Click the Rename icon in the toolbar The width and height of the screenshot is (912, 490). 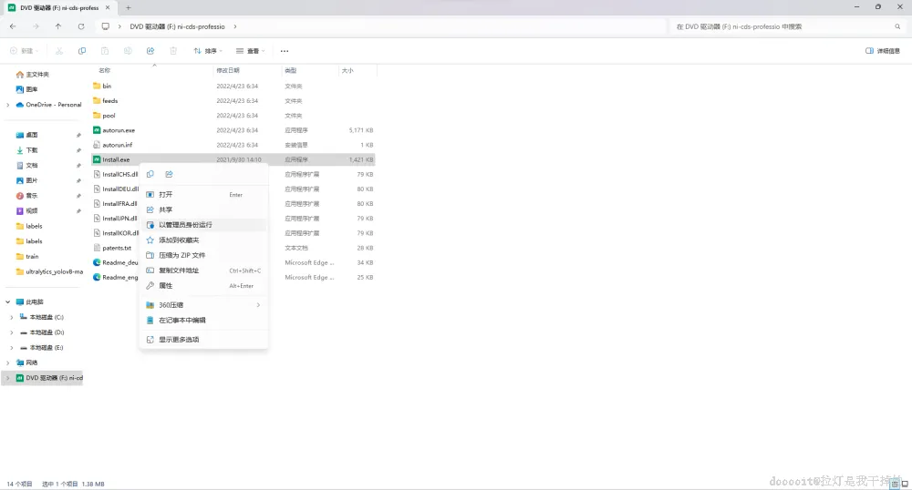click(x=128, y=51)
